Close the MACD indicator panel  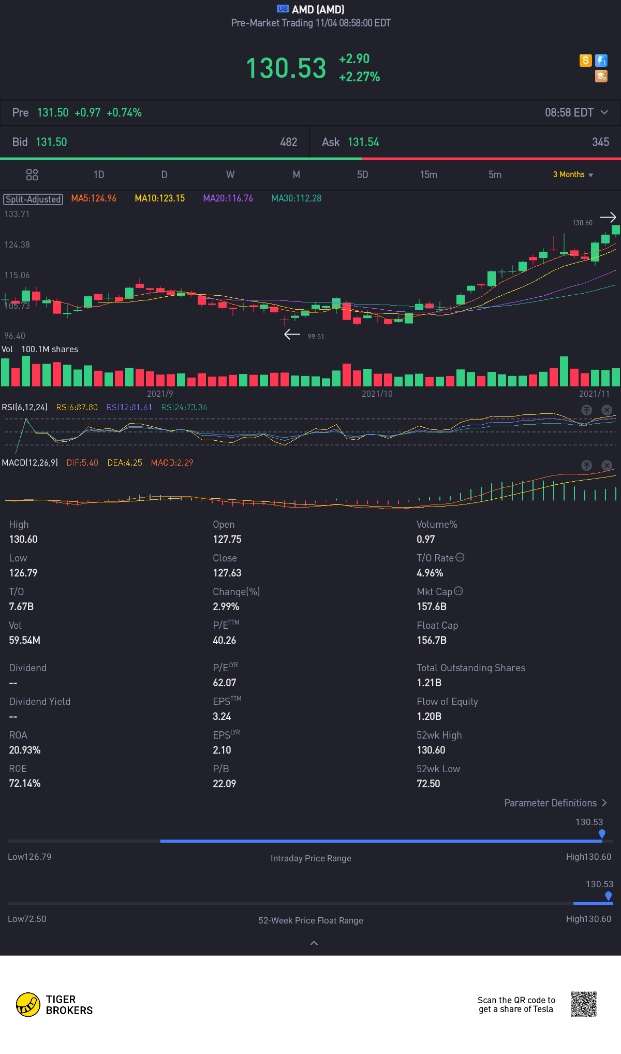click(607, 465)
